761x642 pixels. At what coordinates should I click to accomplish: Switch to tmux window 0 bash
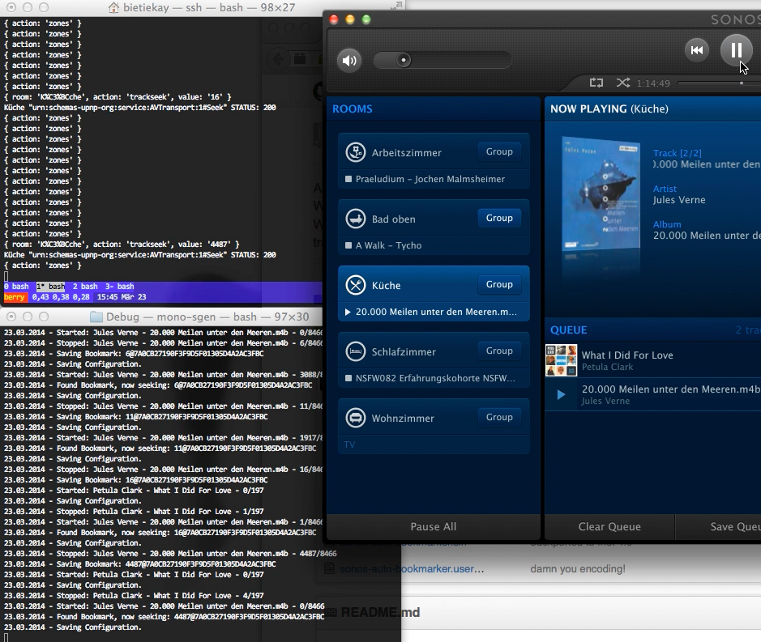(16, 287)
